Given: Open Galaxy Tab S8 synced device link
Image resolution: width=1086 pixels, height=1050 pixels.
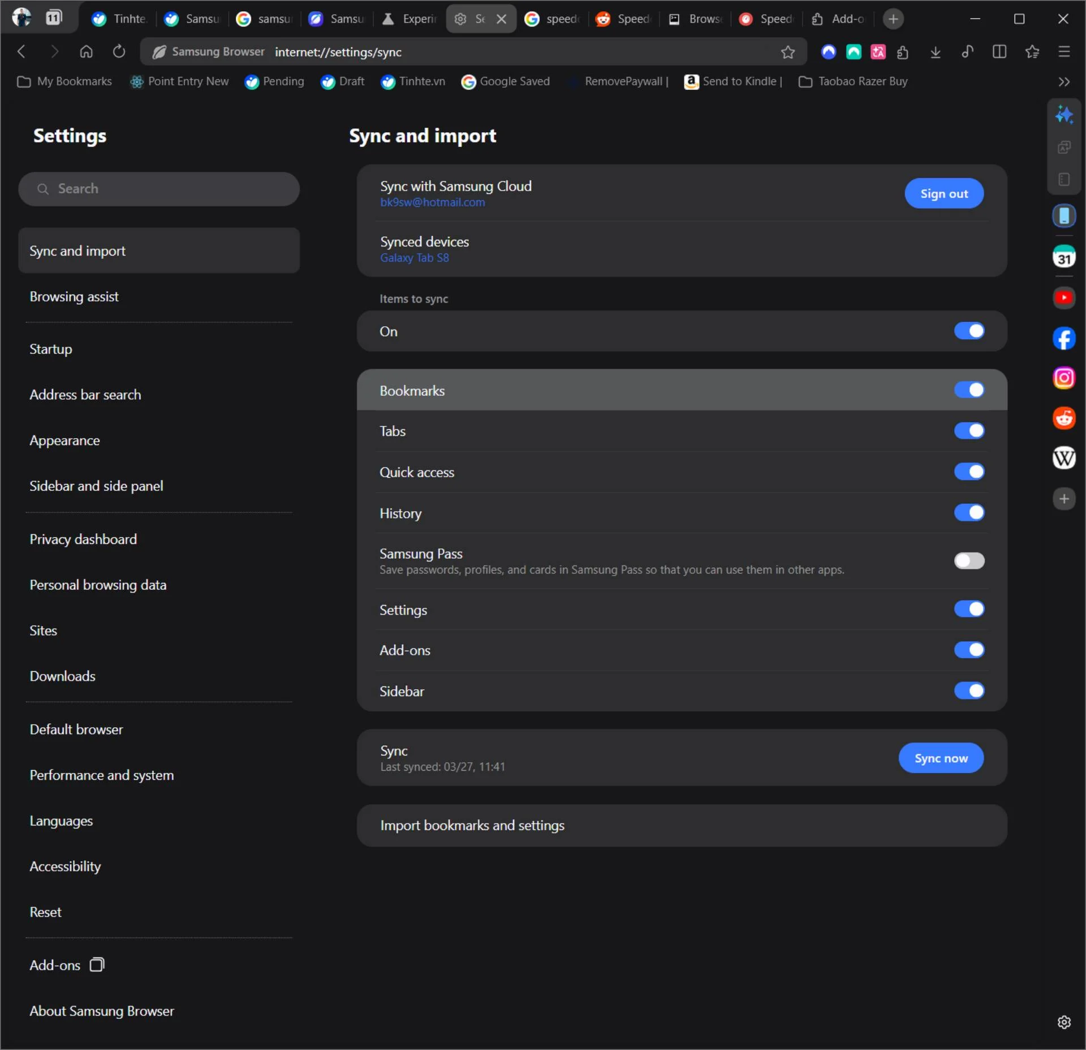Looking at the screenshot, I should click(x=414, y=258).
